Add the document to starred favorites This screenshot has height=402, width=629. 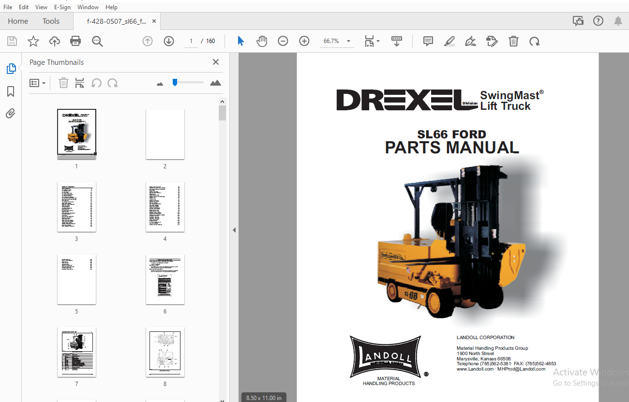pyautogui.click(x=33, y=42)
